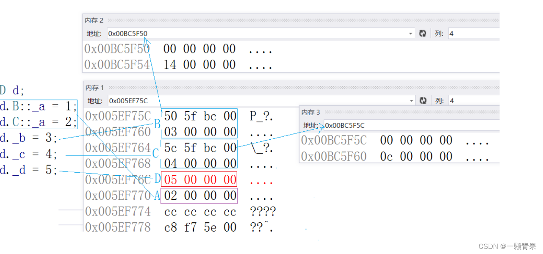Select memory row address 0x005EF760

118,132
